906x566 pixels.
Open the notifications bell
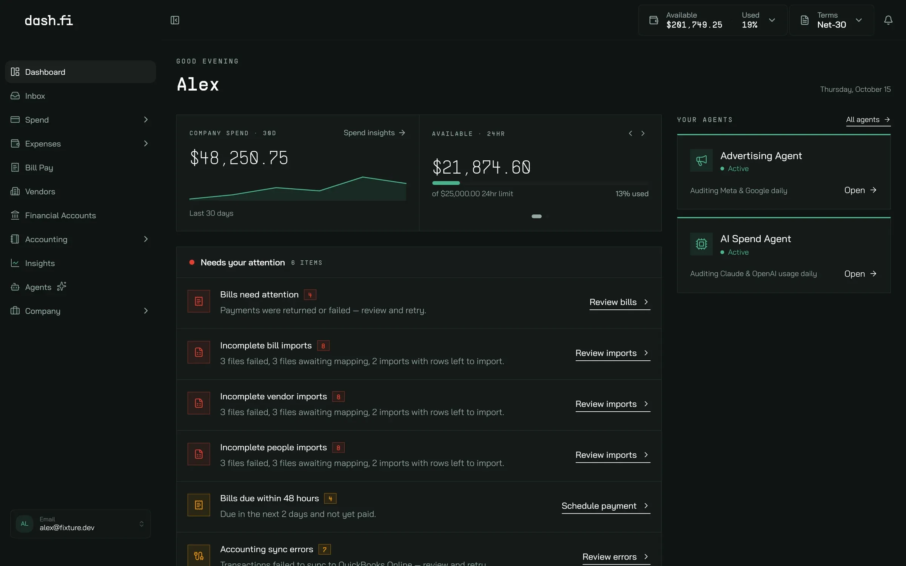click(888, 20)
